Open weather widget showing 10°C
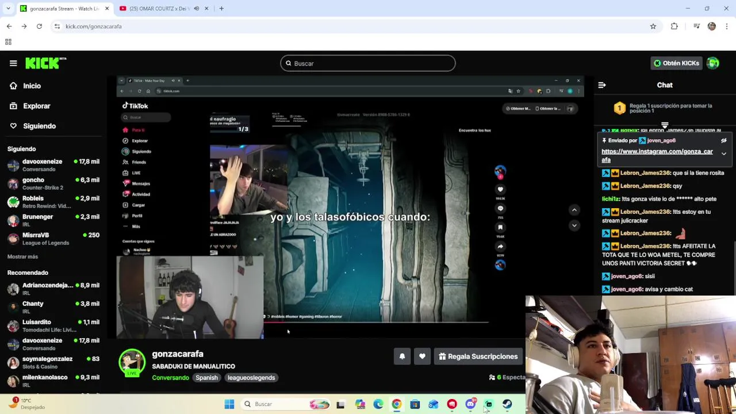The image size is (736, 414). [28, 404]
